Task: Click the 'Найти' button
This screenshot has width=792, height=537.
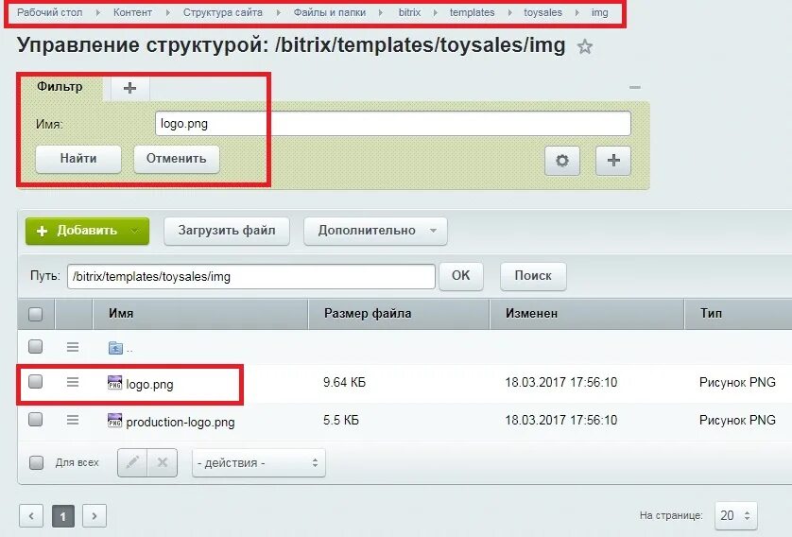Action: (78, 159)
